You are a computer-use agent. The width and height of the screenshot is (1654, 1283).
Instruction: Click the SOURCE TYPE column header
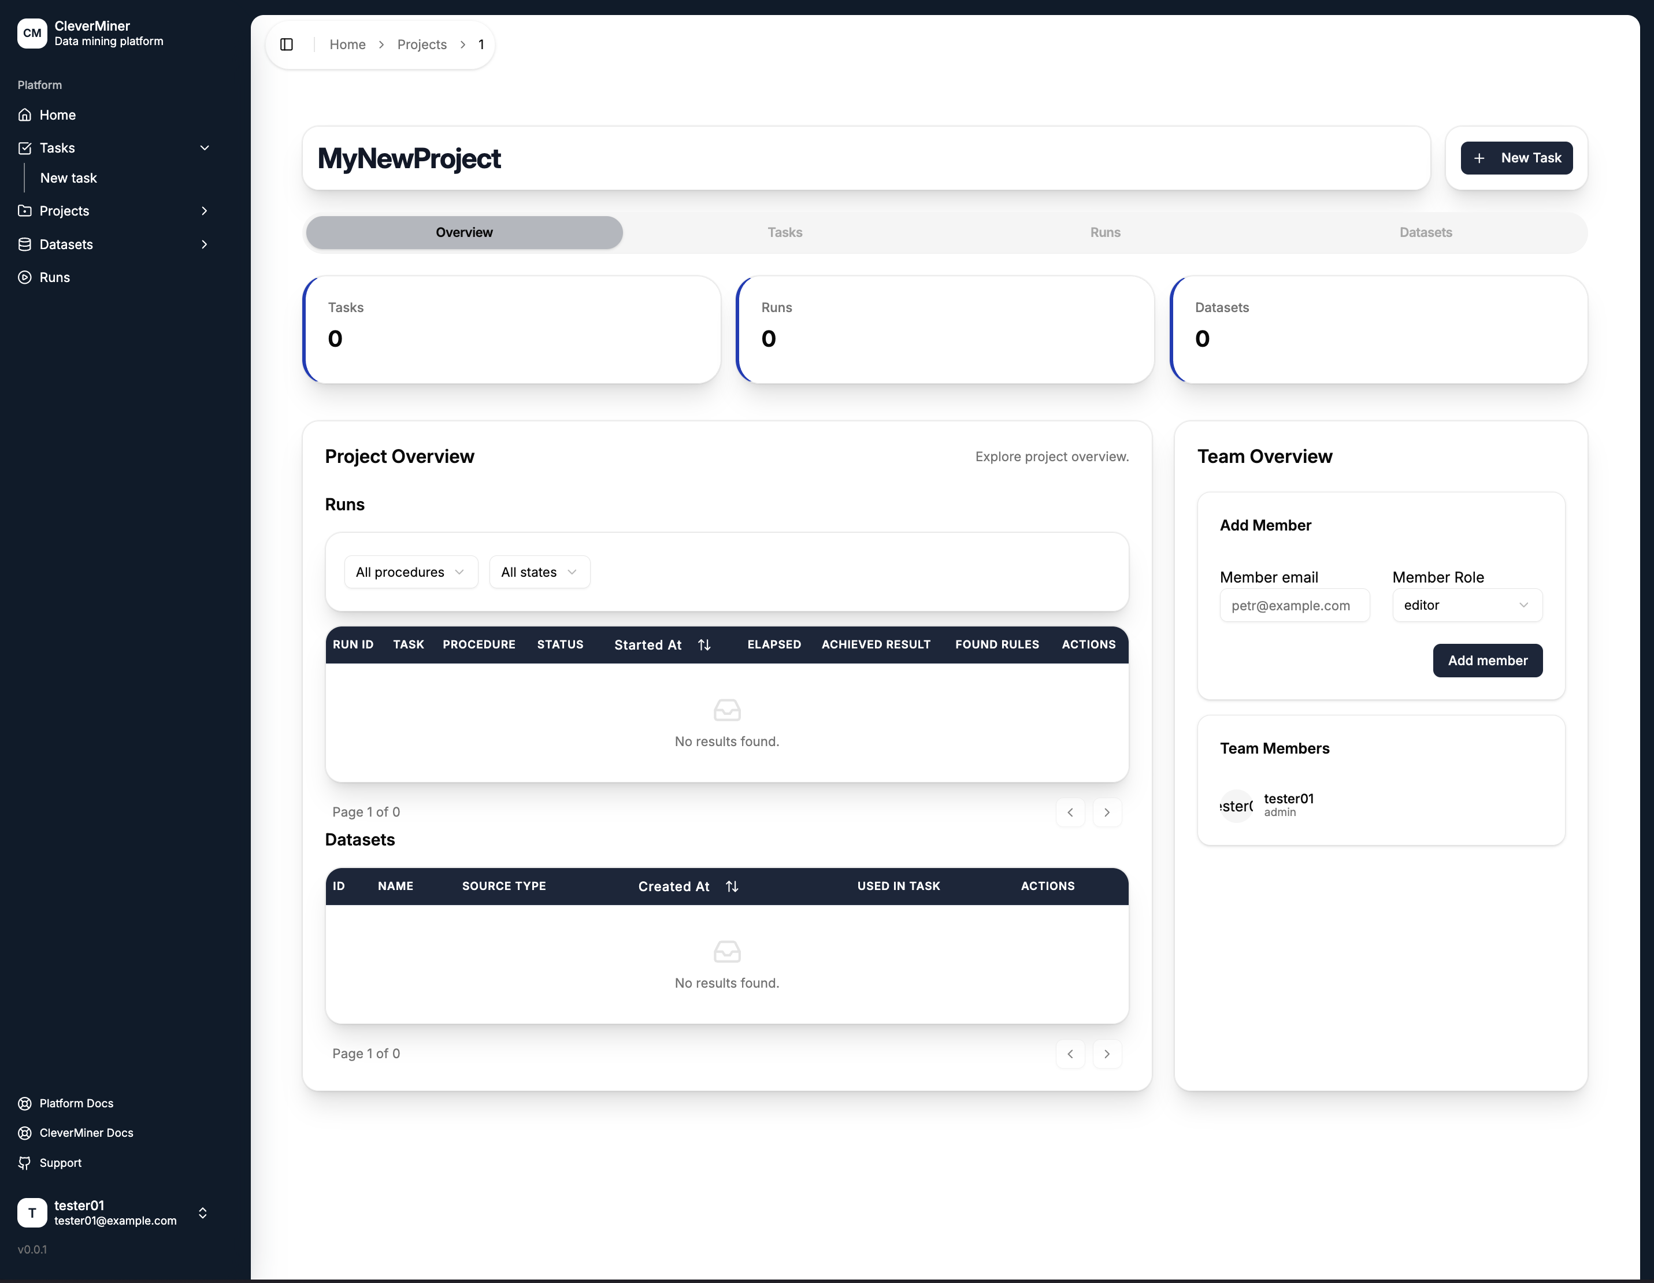[503, 886]
